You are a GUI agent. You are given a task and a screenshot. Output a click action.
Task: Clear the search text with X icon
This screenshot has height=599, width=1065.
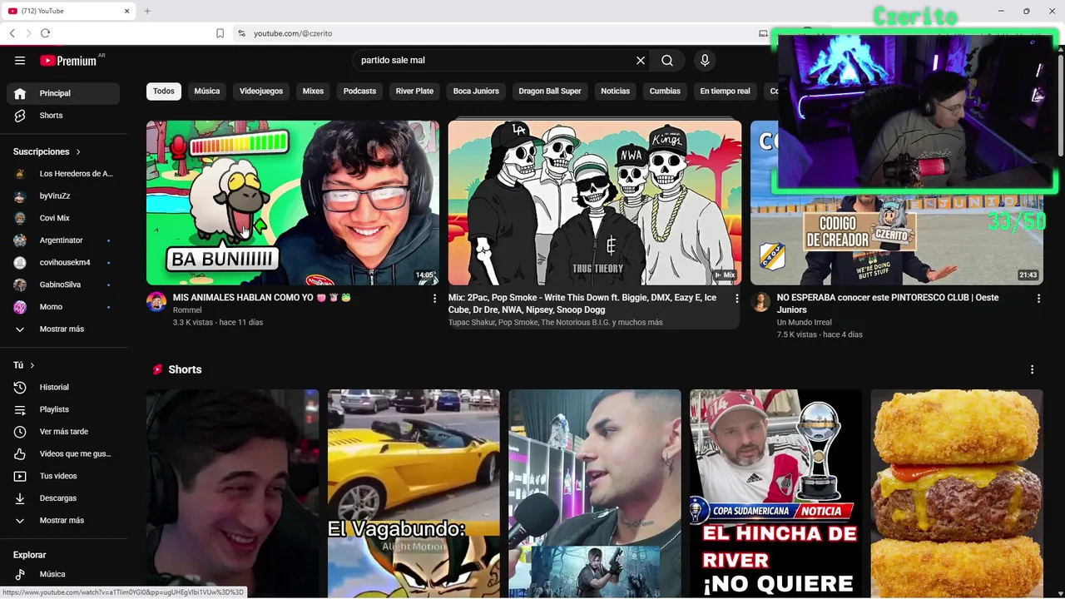641,60
